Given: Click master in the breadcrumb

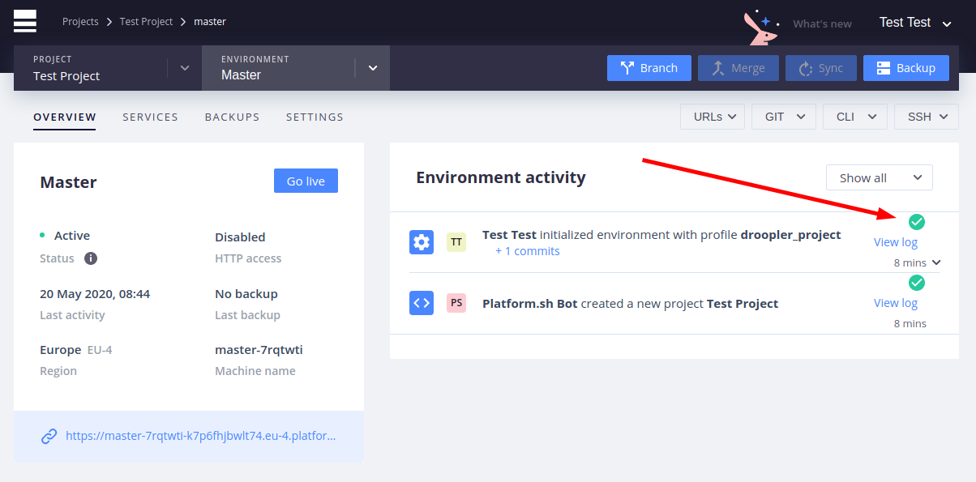Looking at the screenshot, I should 210,22.
